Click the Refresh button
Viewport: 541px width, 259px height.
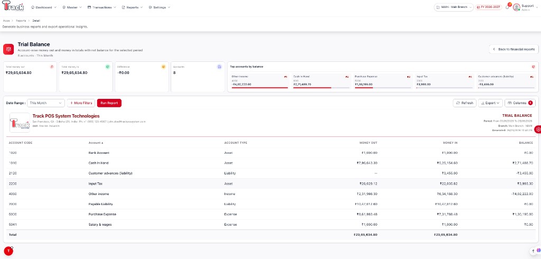(x=464, y=103)
